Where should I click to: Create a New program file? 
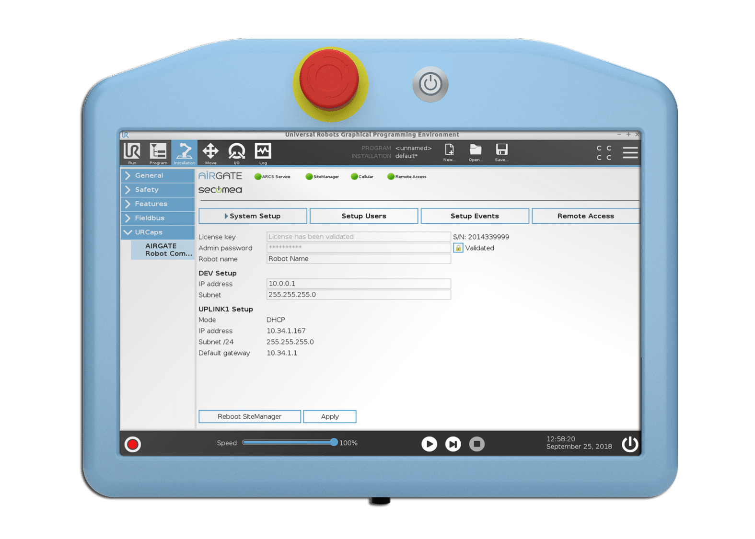[449, 152]
